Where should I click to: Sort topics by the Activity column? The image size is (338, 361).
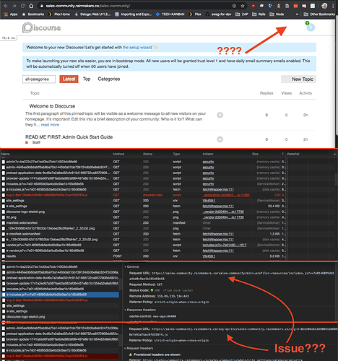[305, 93]
